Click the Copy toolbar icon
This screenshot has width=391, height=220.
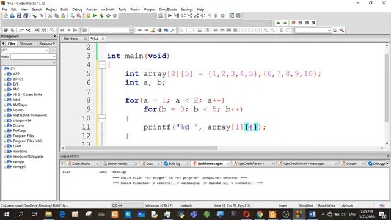pos(57,16)
